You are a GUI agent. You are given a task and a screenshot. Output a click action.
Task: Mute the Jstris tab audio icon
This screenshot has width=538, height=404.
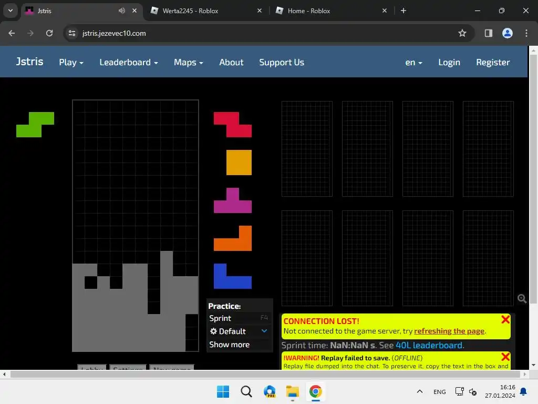122,11
